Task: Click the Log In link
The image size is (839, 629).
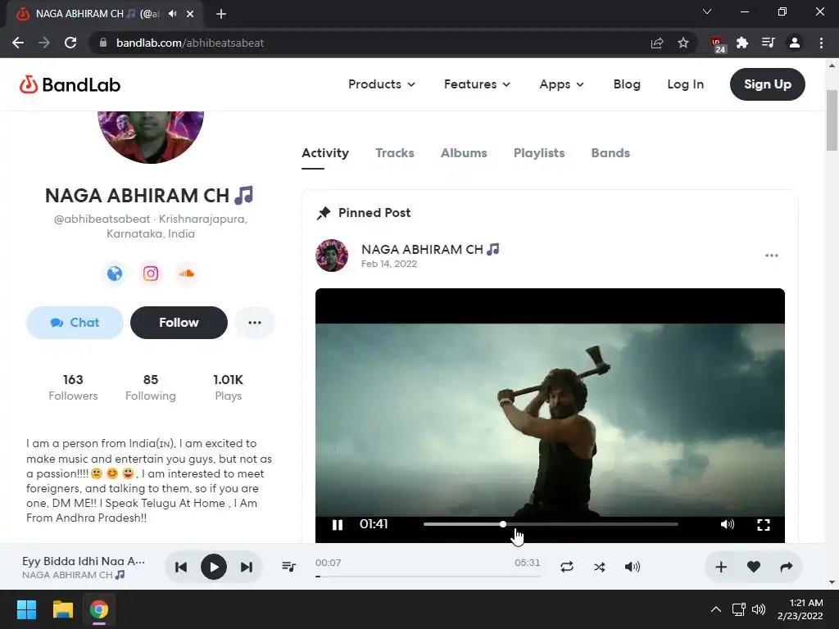Action: click(x=686, y=84)
